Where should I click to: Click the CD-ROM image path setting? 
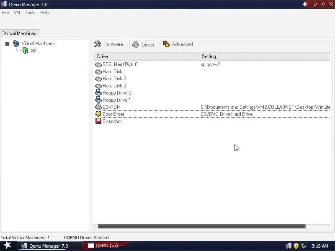265,107
